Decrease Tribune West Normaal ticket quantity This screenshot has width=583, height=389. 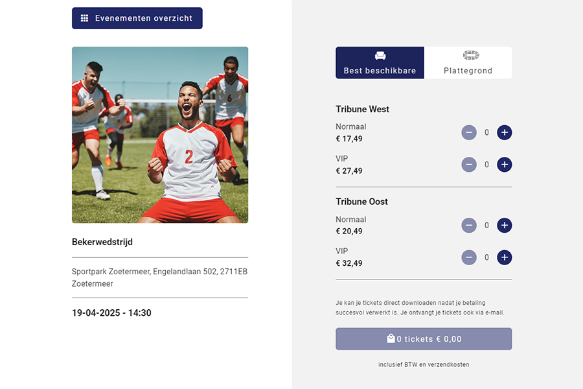[x=469, y=133]
